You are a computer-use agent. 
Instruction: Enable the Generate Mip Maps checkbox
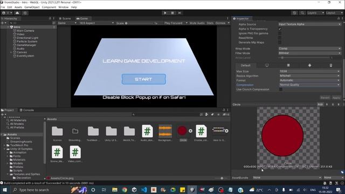pos(280,42)
